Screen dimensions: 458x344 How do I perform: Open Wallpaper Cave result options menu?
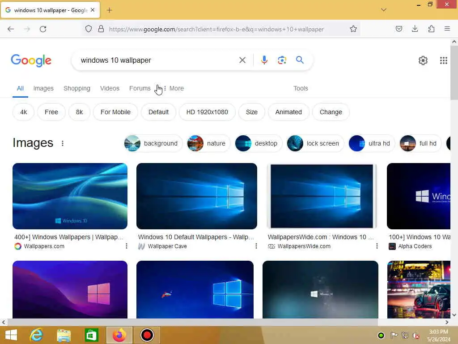[x=256, y=246]
